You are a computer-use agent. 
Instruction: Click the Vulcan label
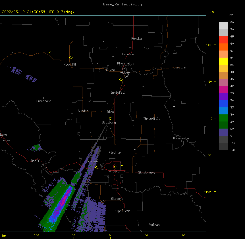[154, 225]
